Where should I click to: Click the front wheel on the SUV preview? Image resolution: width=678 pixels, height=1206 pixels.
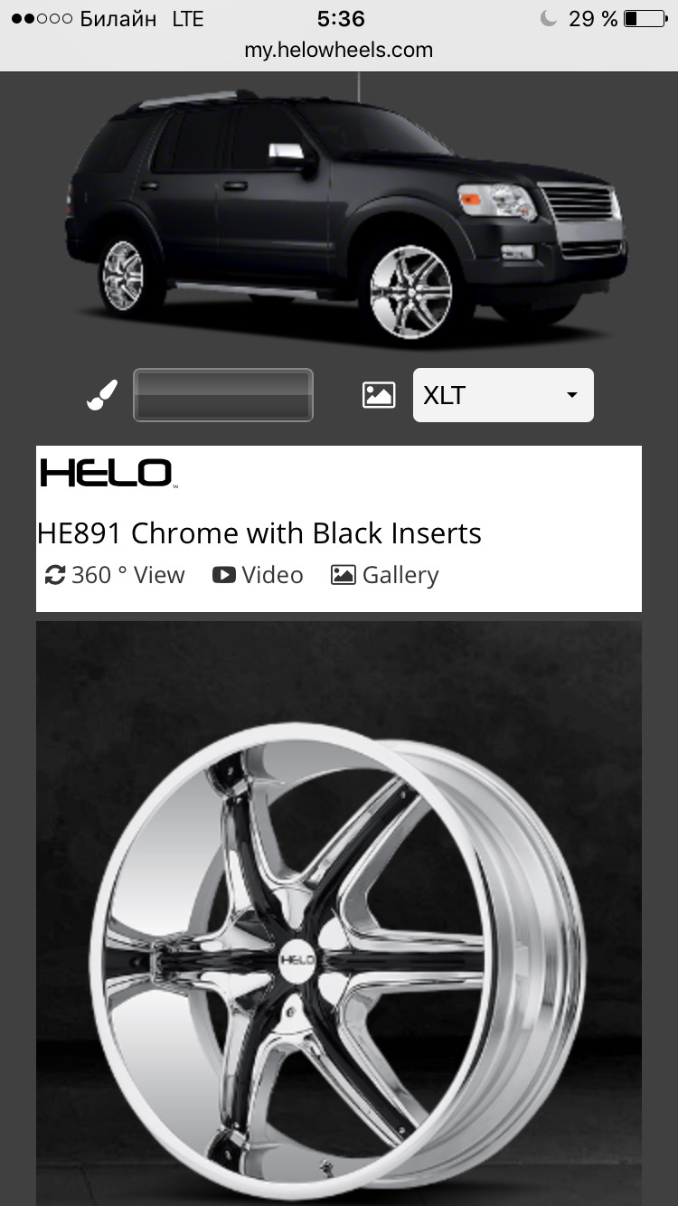click(412, 292)
